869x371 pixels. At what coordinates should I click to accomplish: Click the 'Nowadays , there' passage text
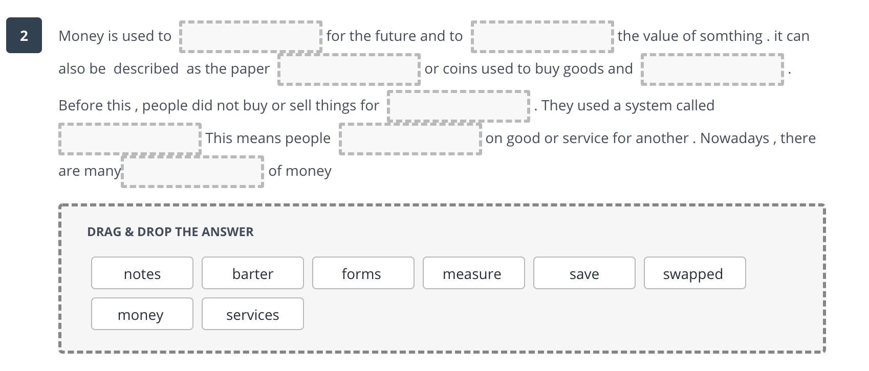click(757, 138)
